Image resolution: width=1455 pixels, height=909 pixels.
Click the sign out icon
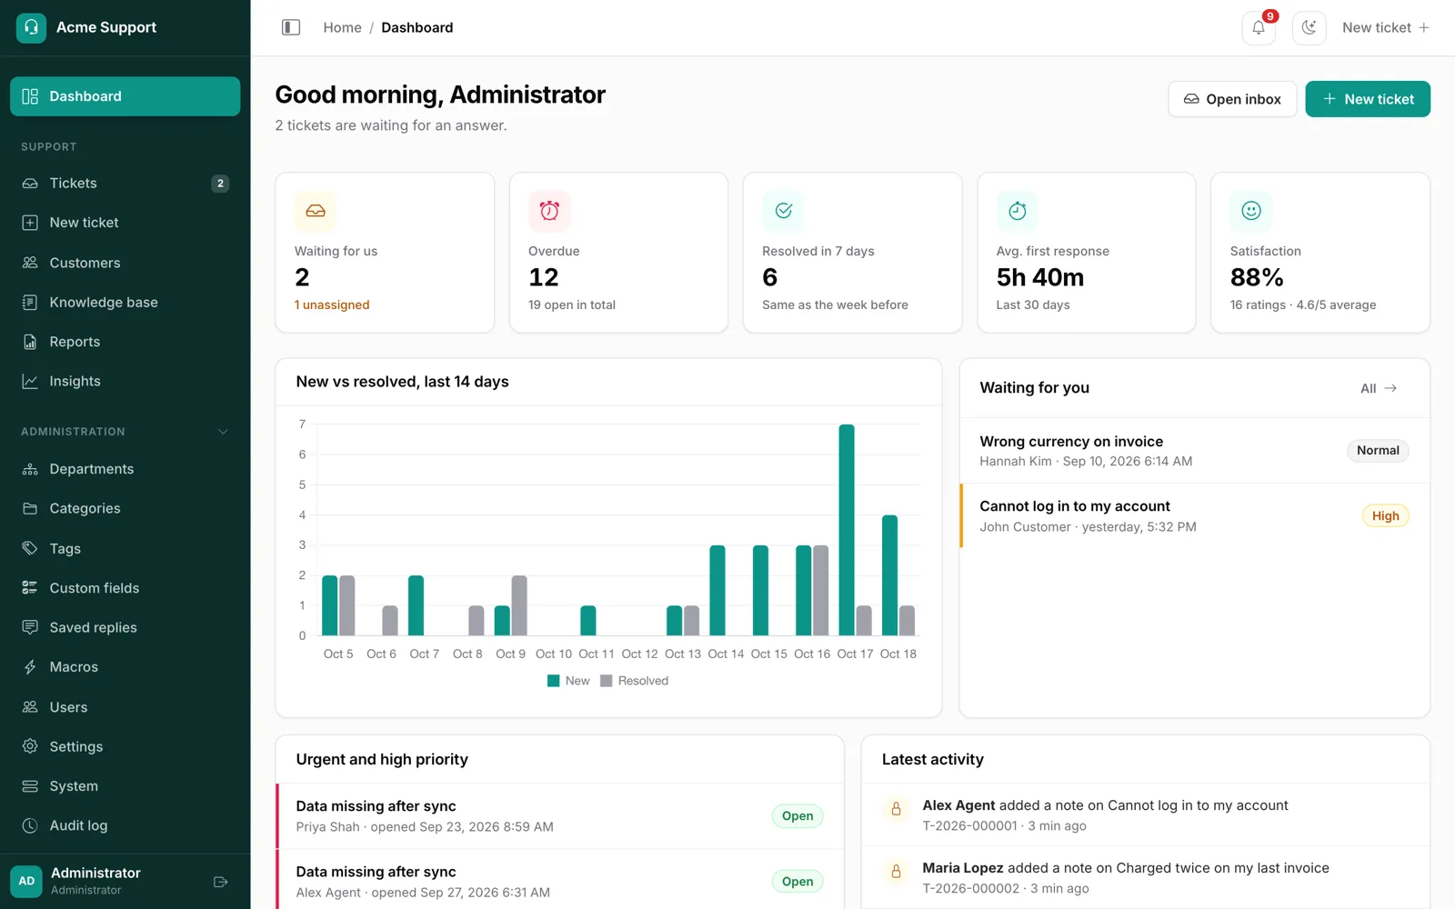click(220, 882)
